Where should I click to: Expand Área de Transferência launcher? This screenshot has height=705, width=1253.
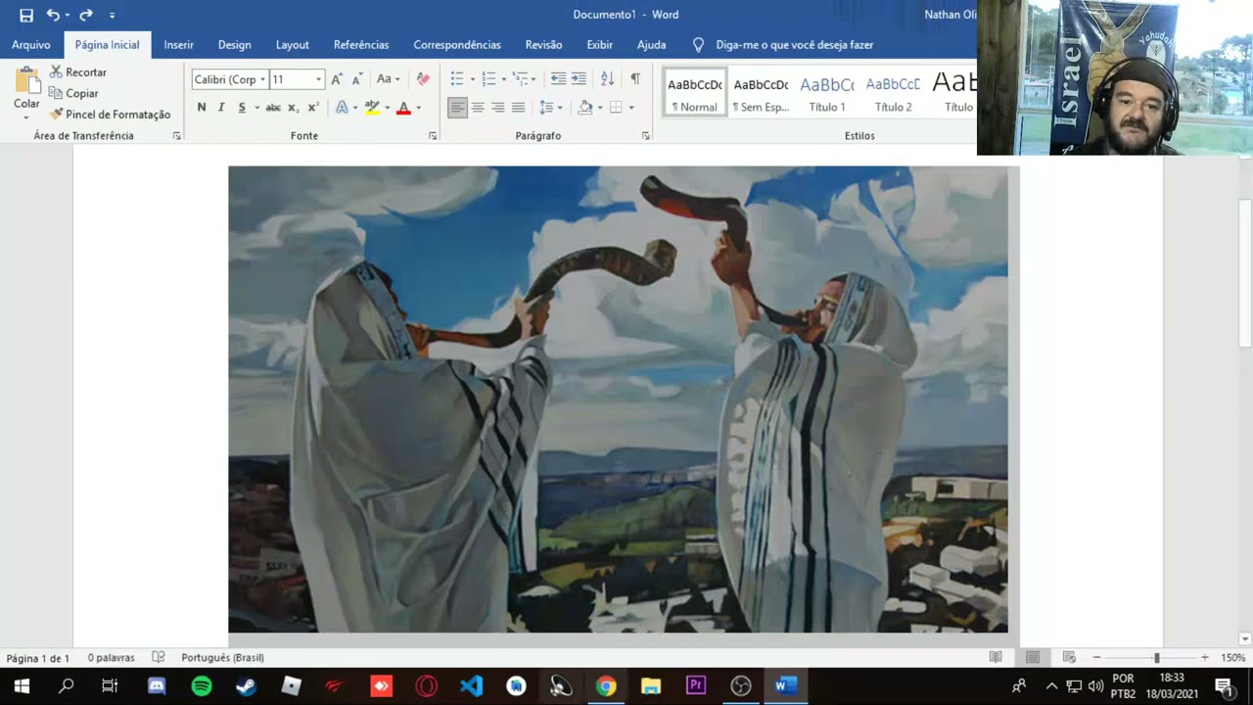pyautogui.click(x=177, y=136)
